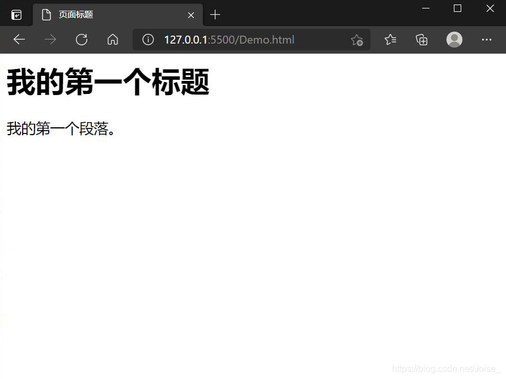Close the 页面标题 tab
The height and width of the screenshot is (379, 506).
point(191,14)
